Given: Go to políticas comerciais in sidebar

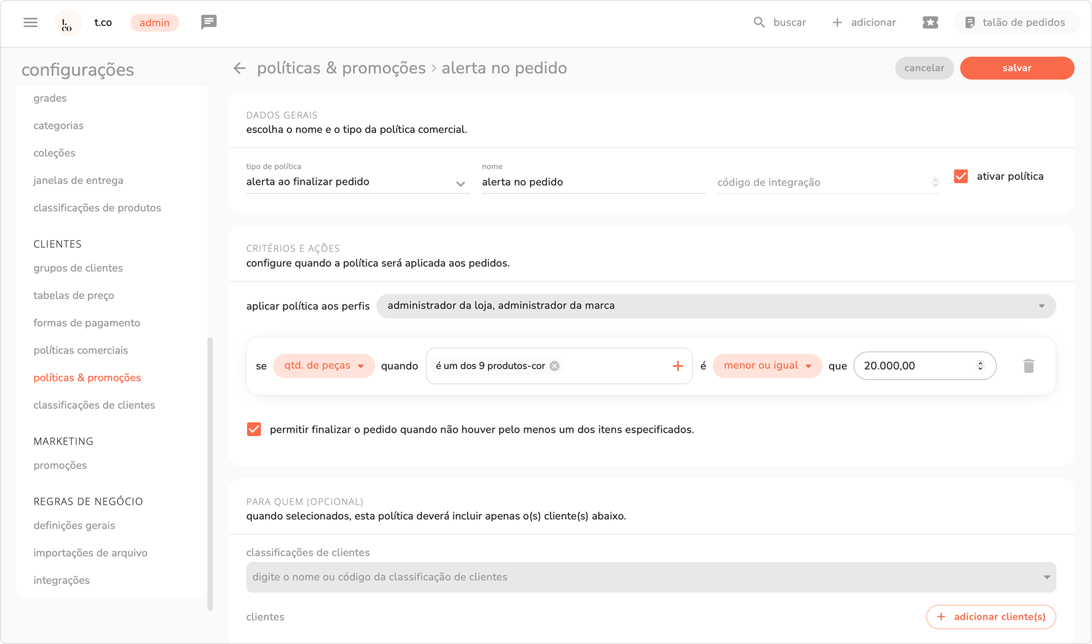Looking at the screenshot, I should tap(81, 350).
